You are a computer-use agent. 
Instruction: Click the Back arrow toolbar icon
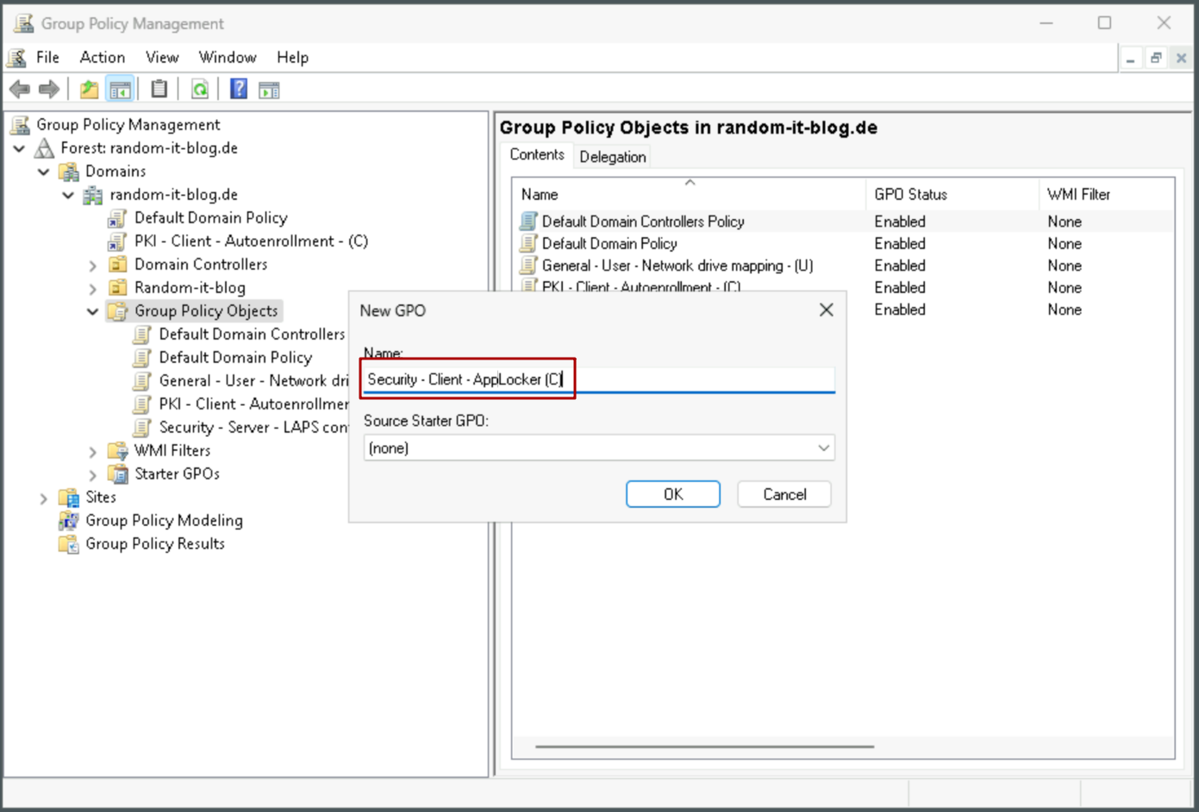coord(20,89)
